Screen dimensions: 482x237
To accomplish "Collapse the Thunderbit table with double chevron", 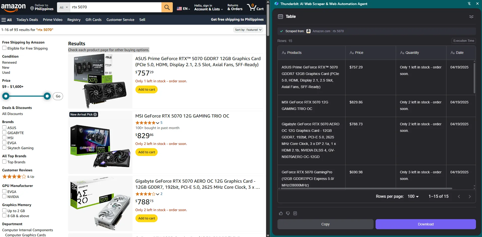I will coord(471,17).
